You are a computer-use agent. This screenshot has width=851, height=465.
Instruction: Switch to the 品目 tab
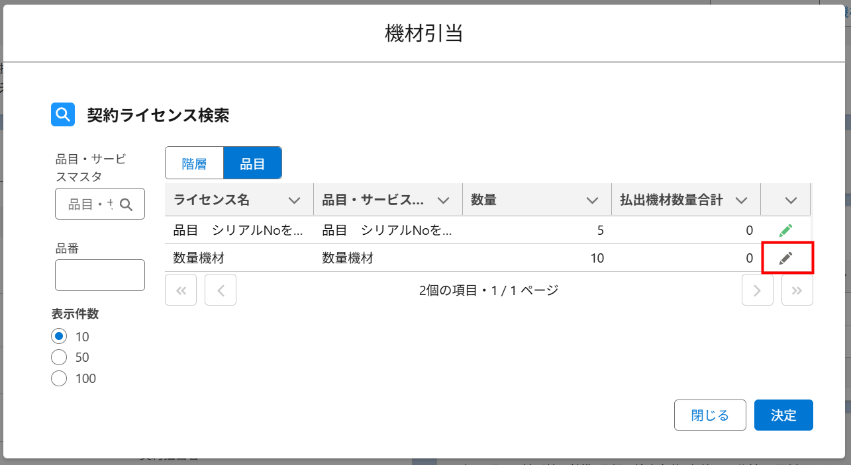point(252,163)
